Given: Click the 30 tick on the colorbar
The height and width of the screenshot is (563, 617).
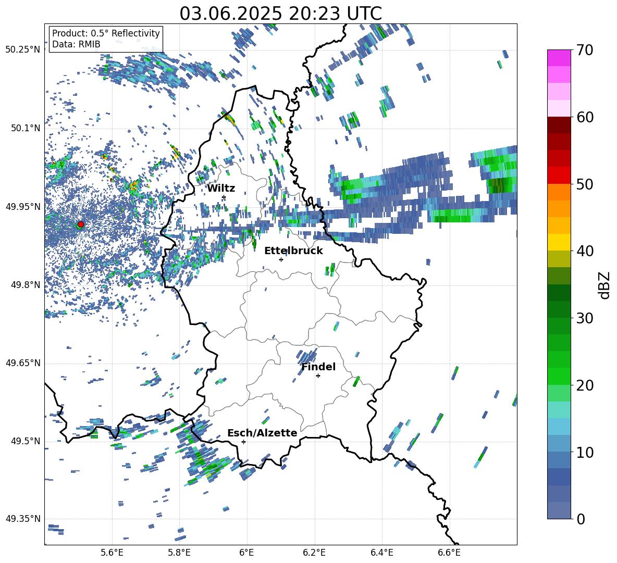Looking at the screenshot, I should tap(585, 318).
